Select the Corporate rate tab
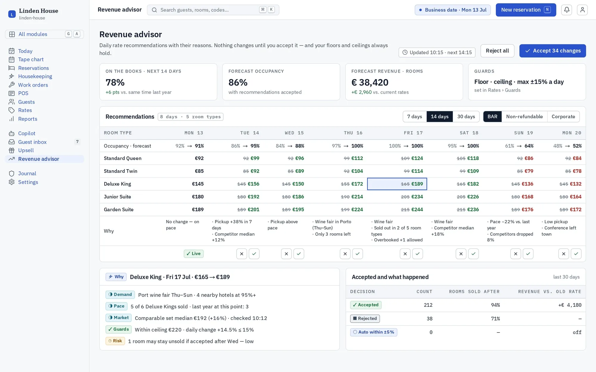Image resolution: width=596 pixels, height=372 pixels. tap(563, 117)
